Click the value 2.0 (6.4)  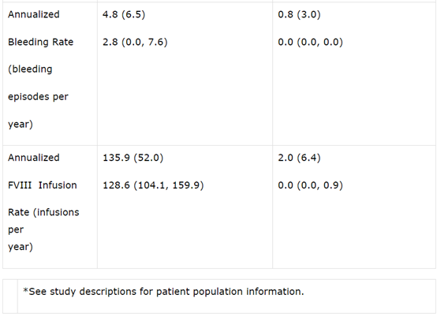[x=299, y=158]
